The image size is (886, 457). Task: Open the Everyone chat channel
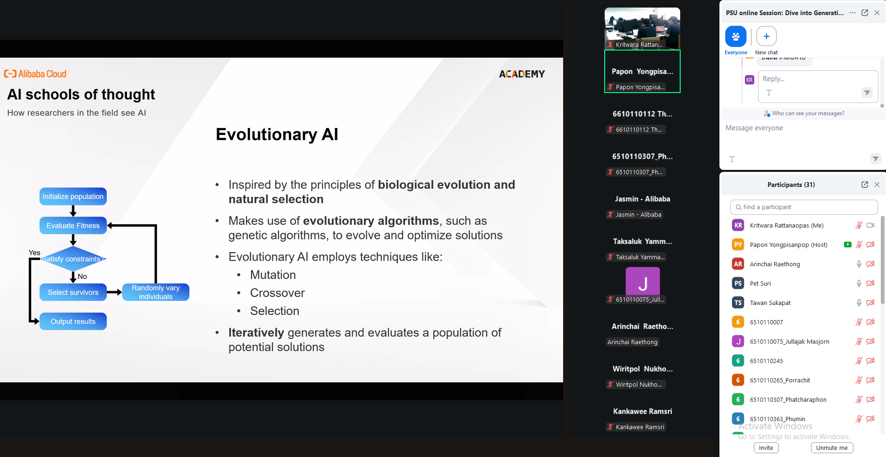735,37
